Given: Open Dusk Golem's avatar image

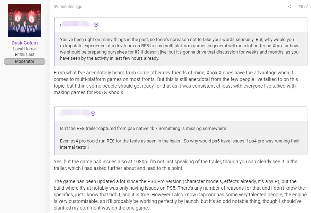Looking at the screenshot, I should click(x=25, y=21).
